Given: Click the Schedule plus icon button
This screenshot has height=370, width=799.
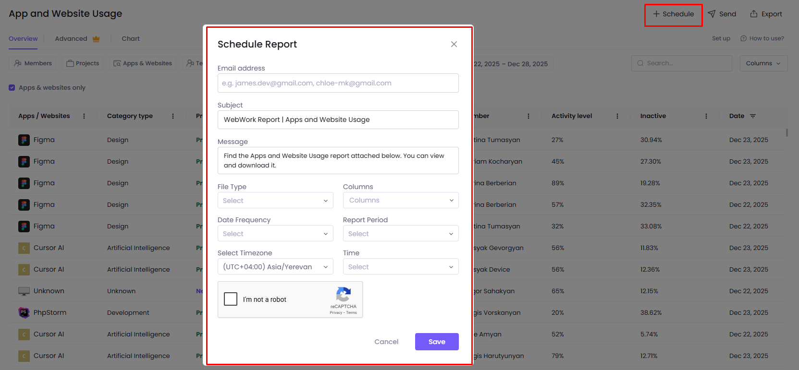Looking at the screenshot, I should (x=656, y=14).
